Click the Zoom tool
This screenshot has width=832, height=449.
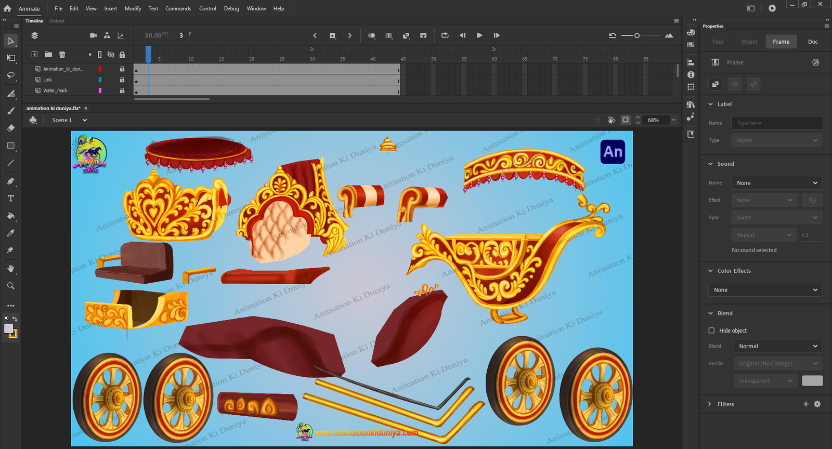pyautogui.click(x=10, y=286)
